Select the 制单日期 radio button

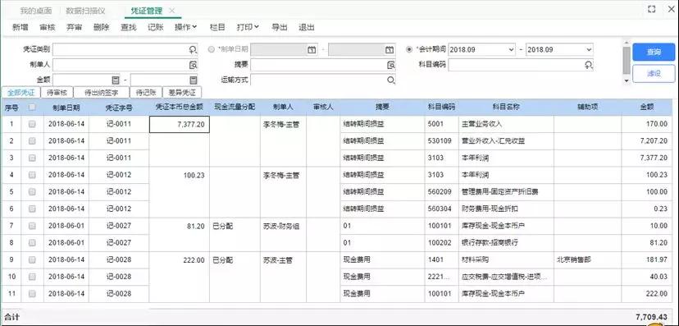coord(212,49)
